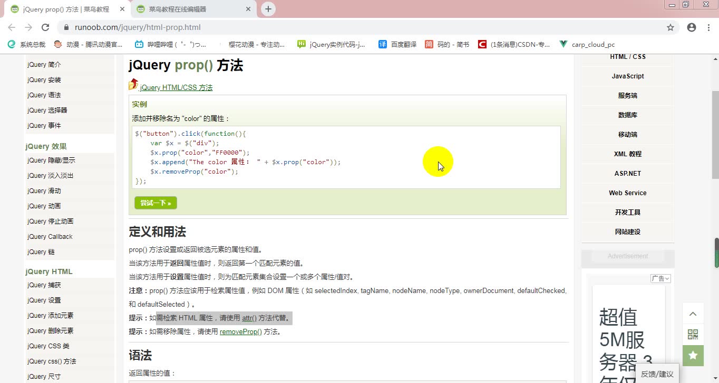Open 码的 - 简书 bookmark

pos(447,45)
